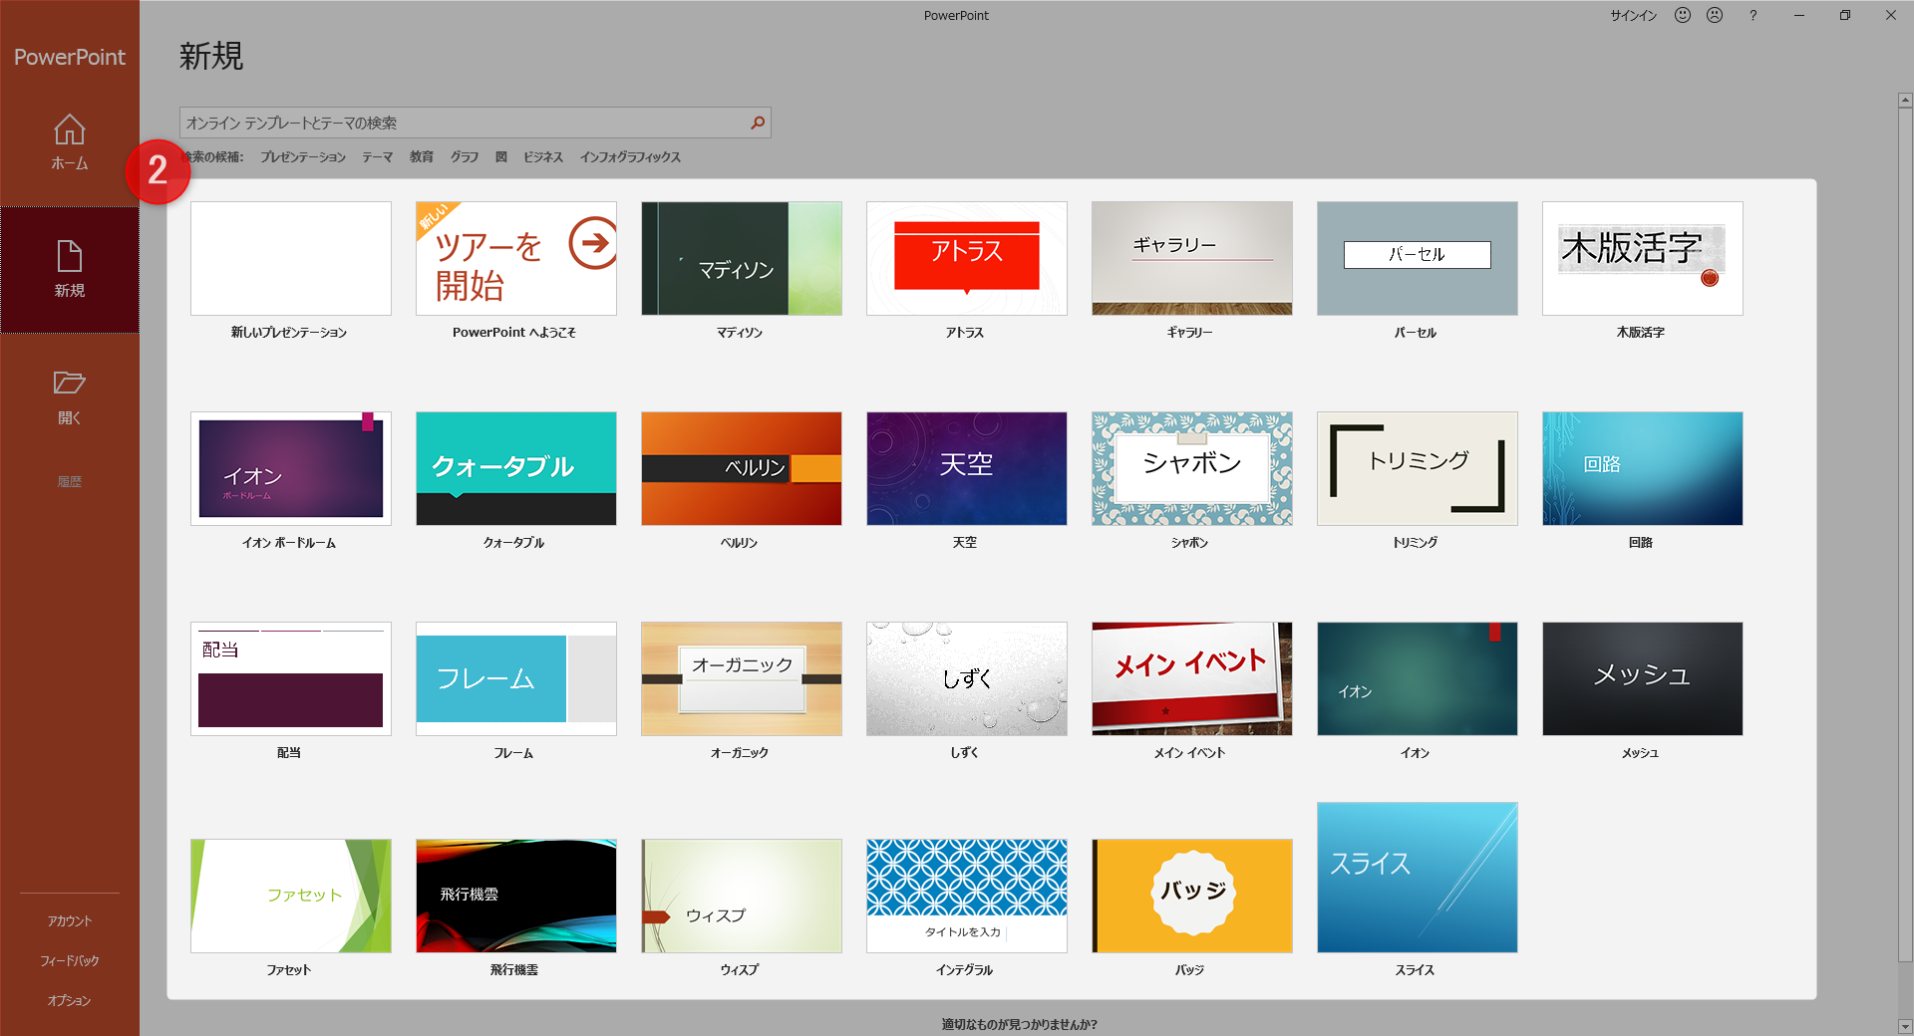Choose the メイン イベント theme thumbnail
Screen dimensions: 1914x1036
(x=1192, y=679)
